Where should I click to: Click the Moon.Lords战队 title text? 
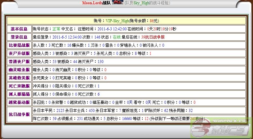(96, 3)
